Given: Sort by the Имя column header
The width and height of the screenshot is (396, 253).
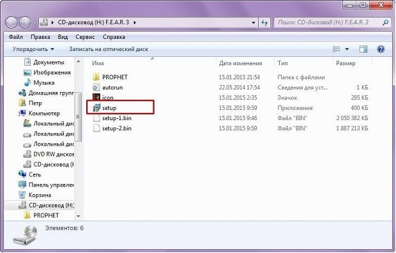Looking at the screenshot, I should coord(98,63).
